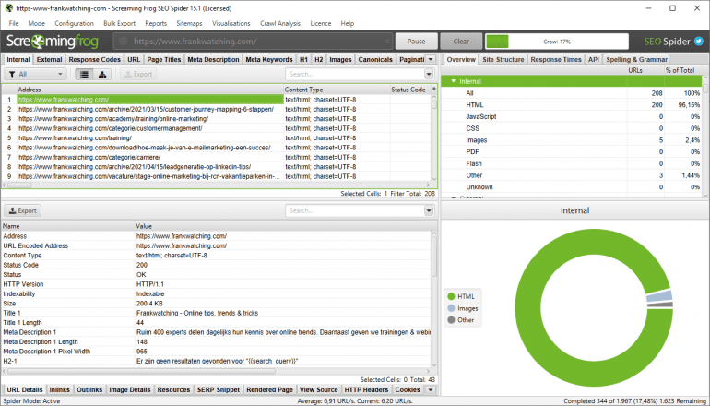Screen dimensions: 710x406
Task: Switch to the Meta Description tab
Action: coord(213,59)
